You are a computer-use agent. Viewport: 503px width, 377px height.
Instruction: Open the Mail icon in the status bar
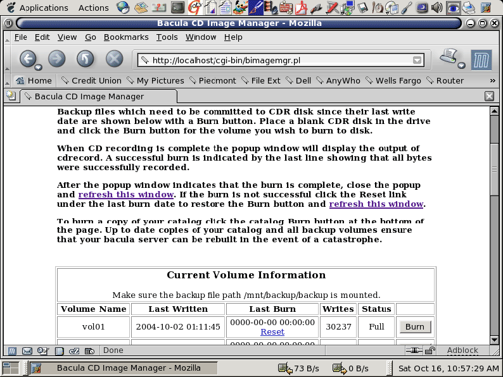pos(27,350)
